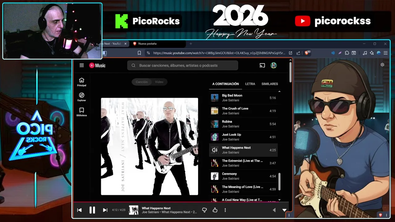Play Just Look Up from the queue

pyautogui.click(x=243, y=137)
